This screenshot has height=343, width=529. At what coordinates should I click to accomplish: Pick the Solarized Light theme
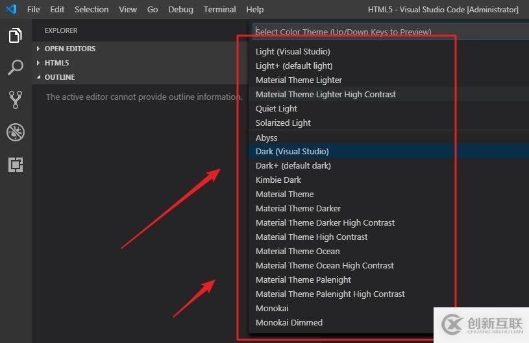coord(389,123)
